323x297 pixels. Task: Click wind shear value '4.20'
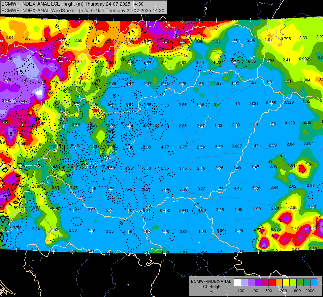coord(165,232)
